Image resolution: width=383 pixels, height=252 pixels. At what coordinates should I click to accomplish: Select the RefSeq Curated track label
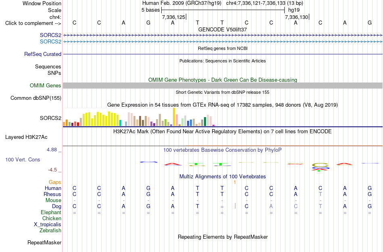43,54
